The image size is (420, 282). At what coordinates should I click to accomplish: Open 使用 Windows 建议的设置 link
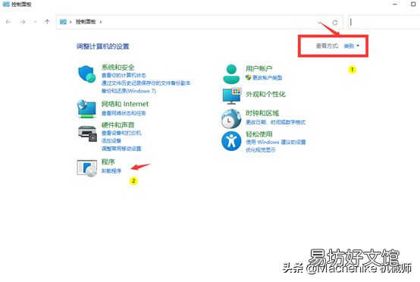tap(276, 142)
